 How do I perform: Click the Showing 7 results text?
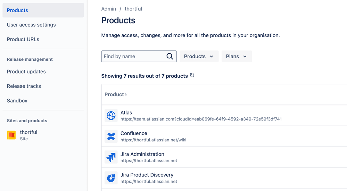point(144,76)
